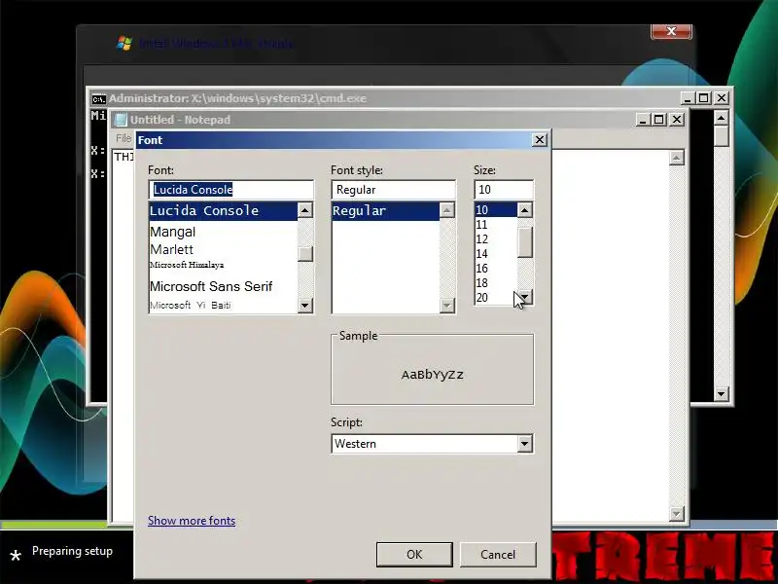Maximize the Notepad window
Screen dimensions: 778x584
(659, 120)
